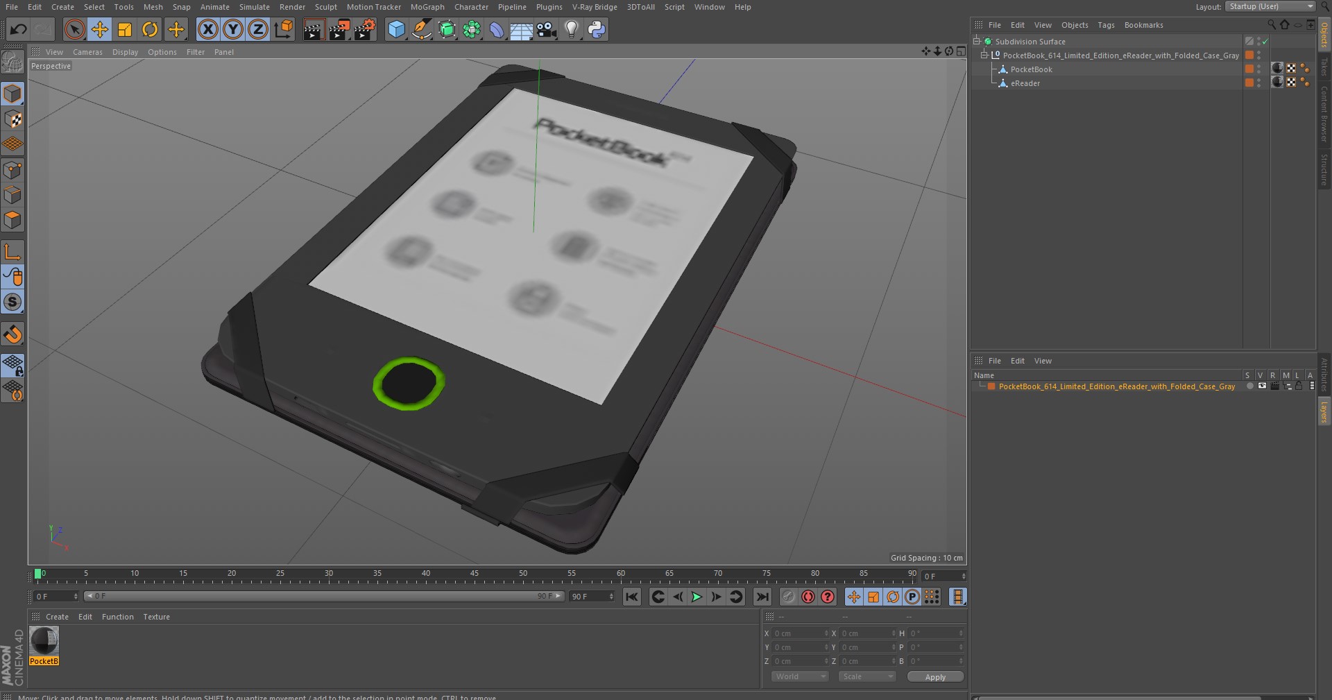Switch to the Layers side tab

pos(1324,412)
